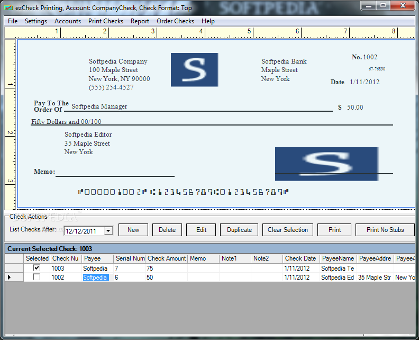Image resolution: width=419 pixels, height=340 pixels.
Task: Click check amount cell 75
Action: (x=167, y=268)
